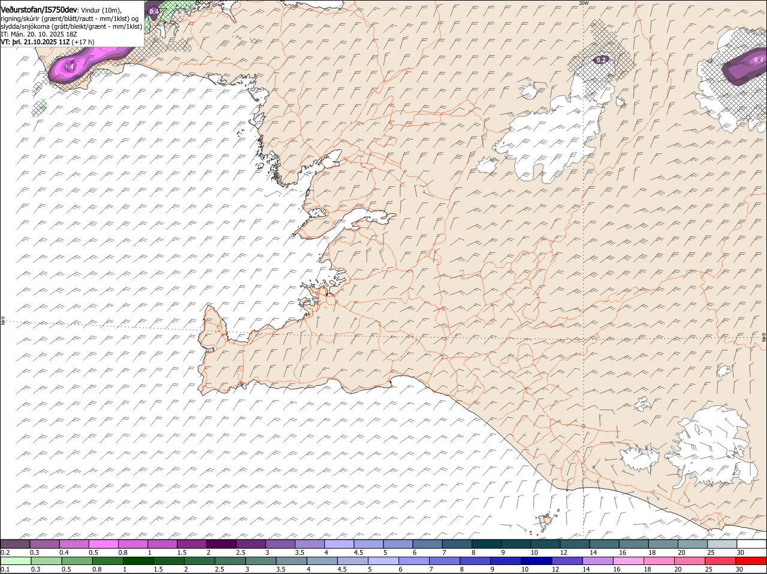
Task: Select the 'IT: Mán. 20. 10. 2025 18Z' line
Action: pos(38,34)
